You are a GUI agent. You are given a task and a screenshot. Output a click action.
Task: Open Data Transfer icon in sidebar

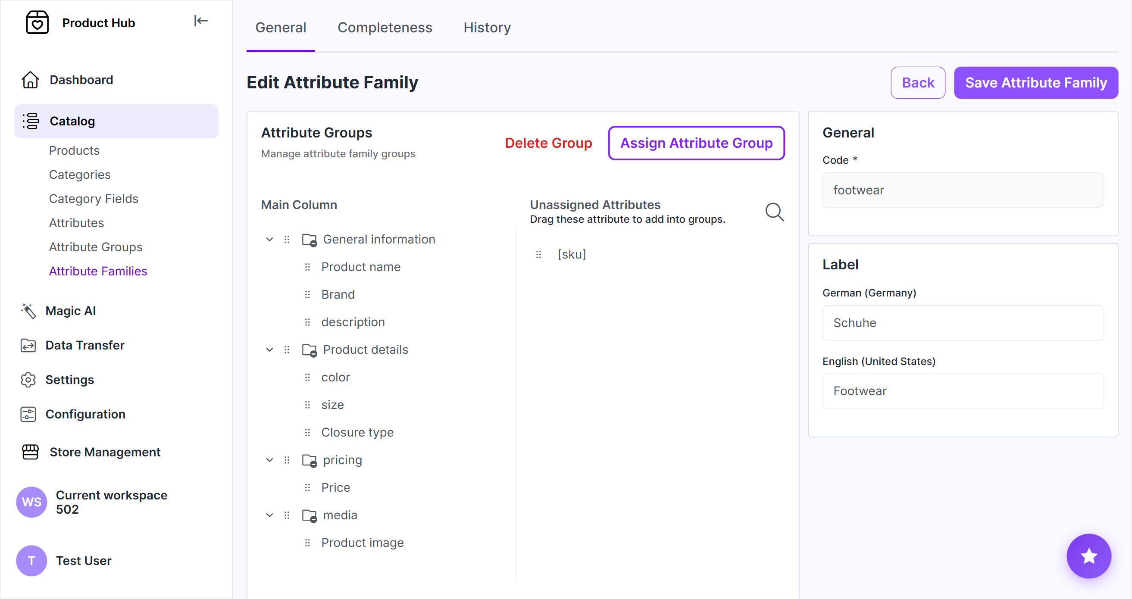coord(28,346)
